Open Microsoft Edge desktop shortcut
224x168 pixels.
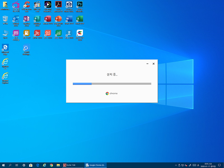click(x=5, y=49)
